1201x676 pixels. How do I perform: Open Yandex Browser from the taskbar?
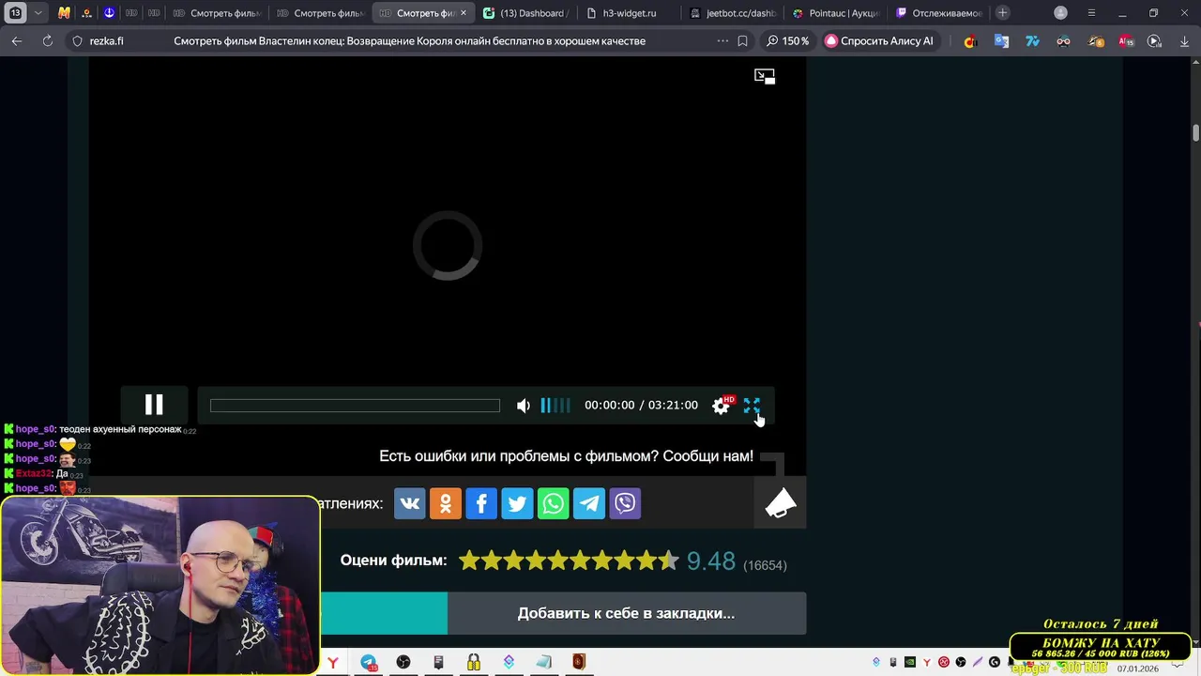pos(333,663)
